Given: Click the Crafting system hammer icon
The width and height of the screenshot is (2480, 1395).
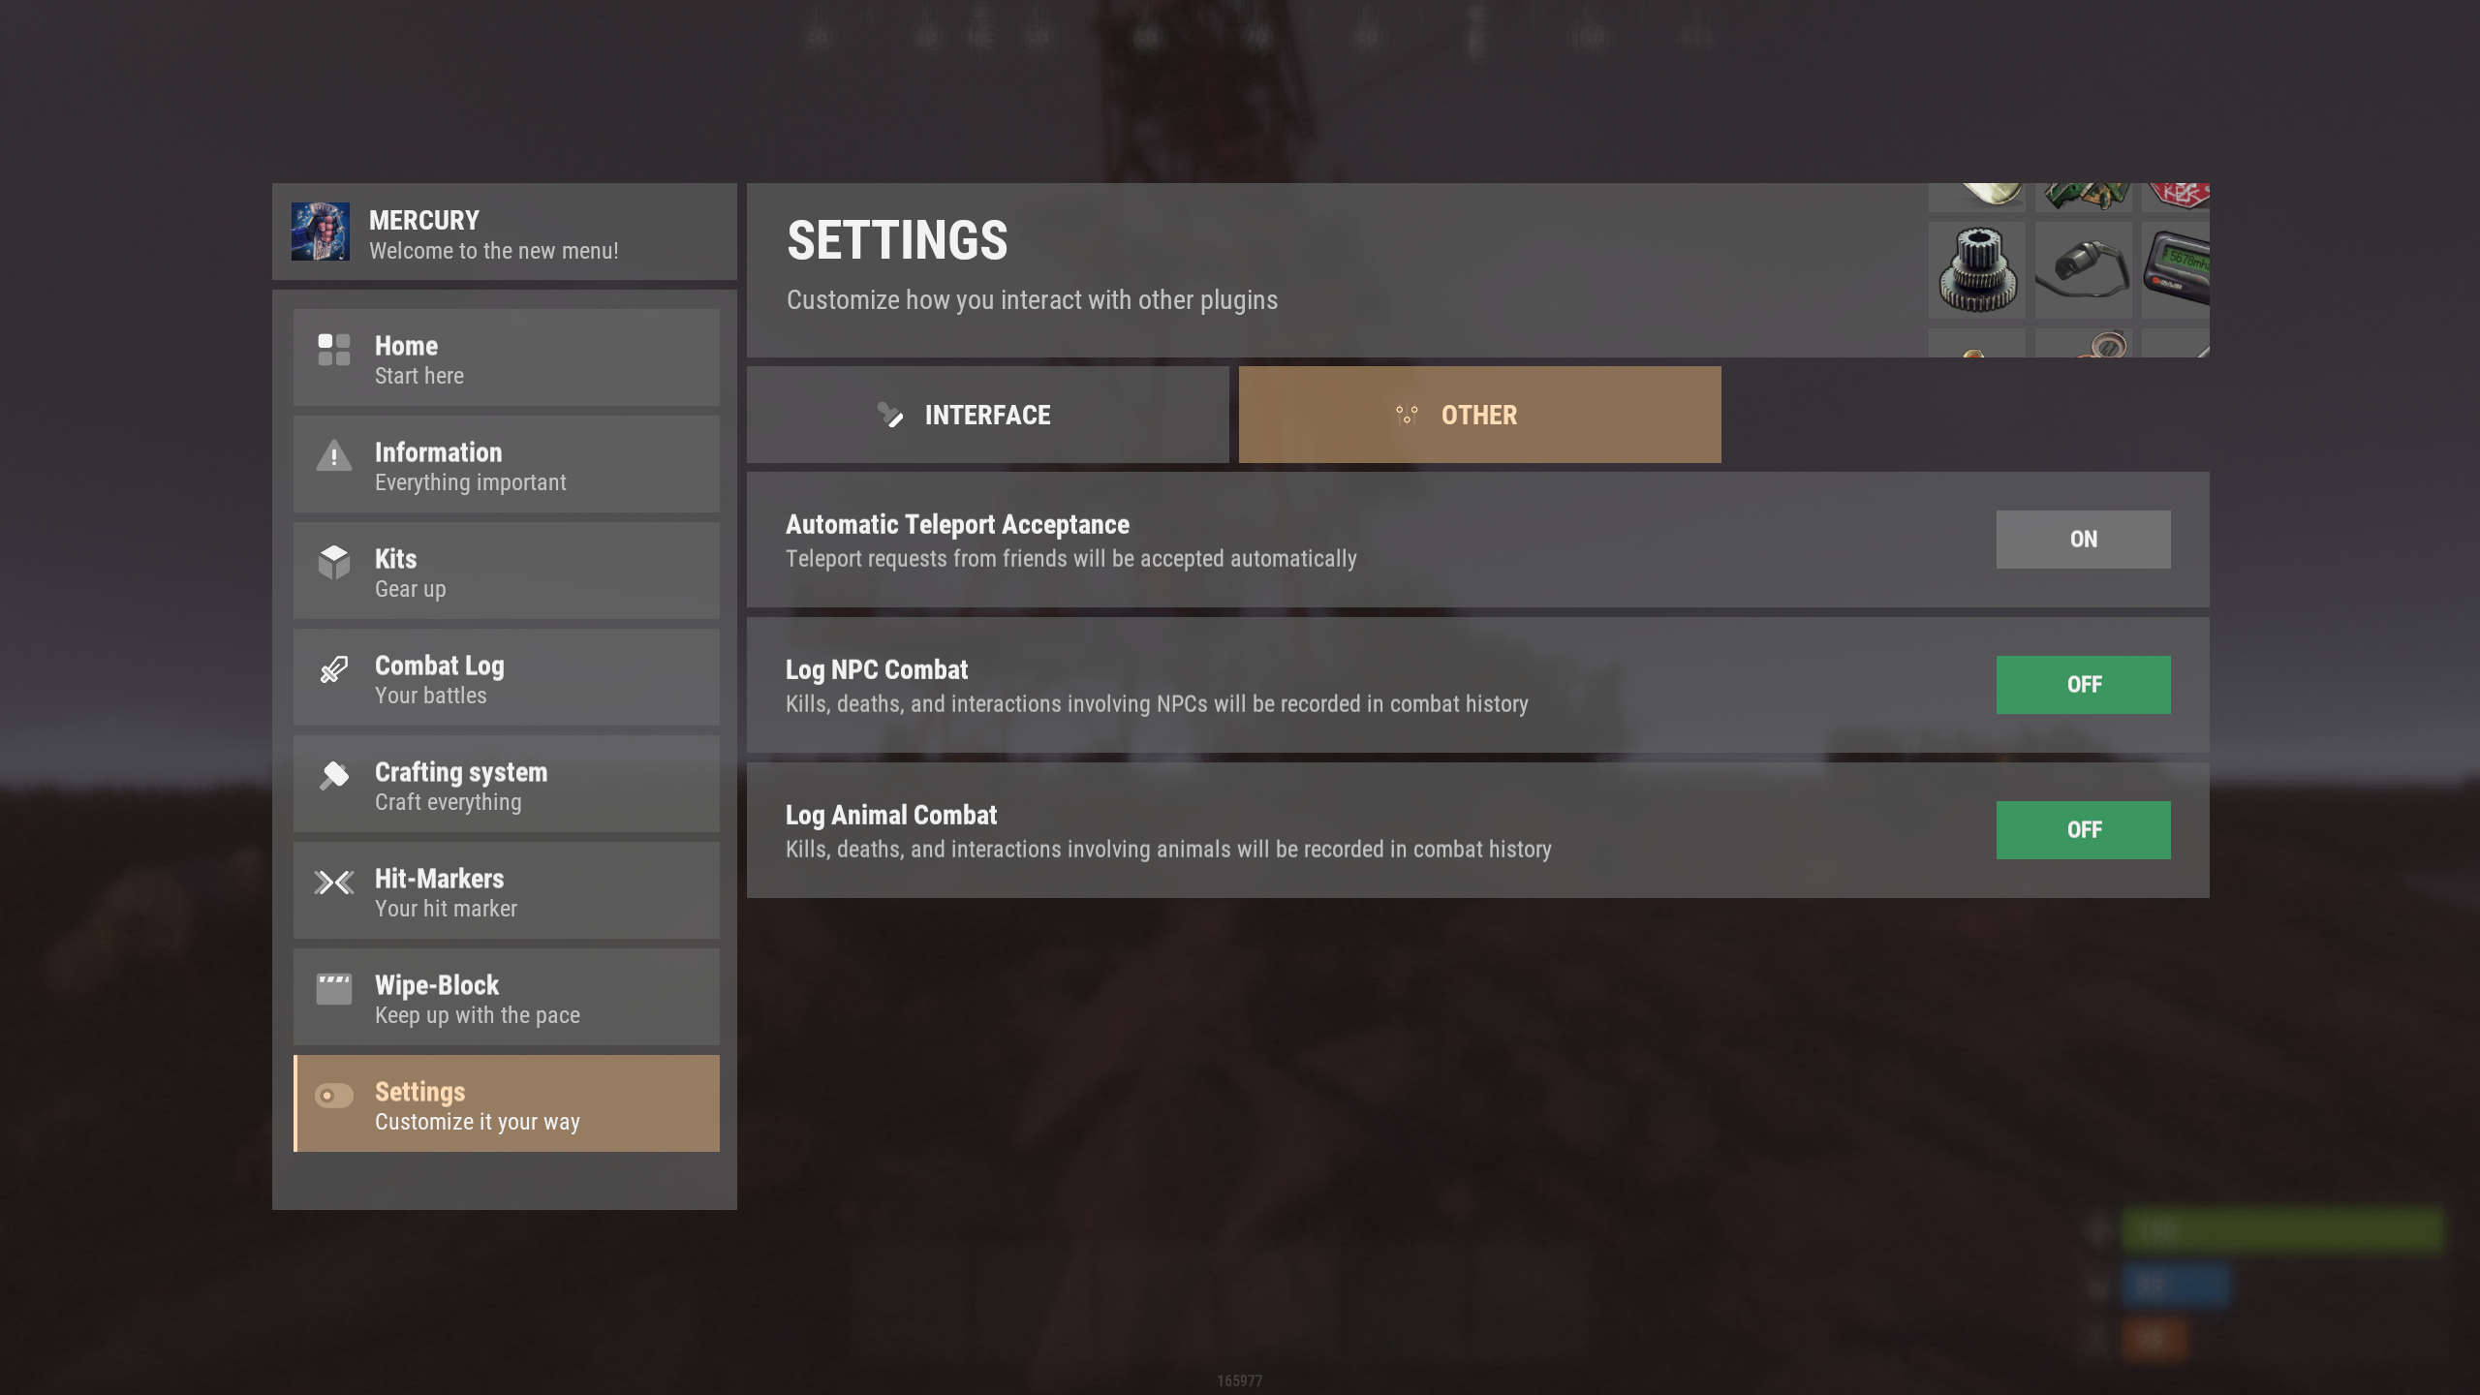Looking at the screenshot, I should pyautogui.click(x=334, y=775).
